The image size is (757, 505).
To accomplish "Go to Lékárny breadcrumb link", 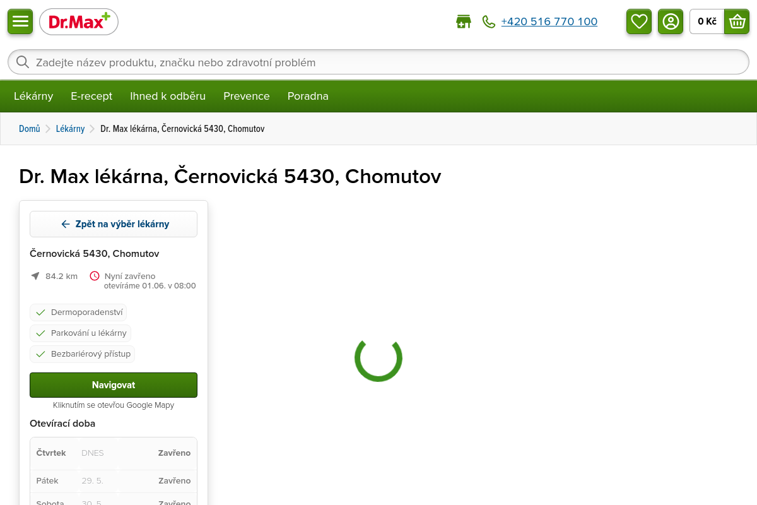I will (70, 129).
